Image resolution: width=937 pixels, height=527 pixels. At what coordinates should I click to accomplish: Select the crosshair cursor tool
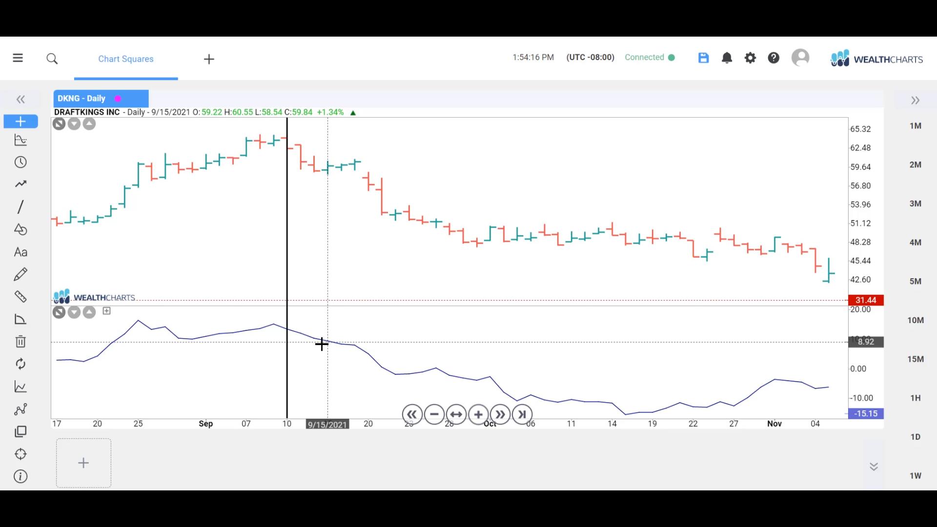[20, 122]
